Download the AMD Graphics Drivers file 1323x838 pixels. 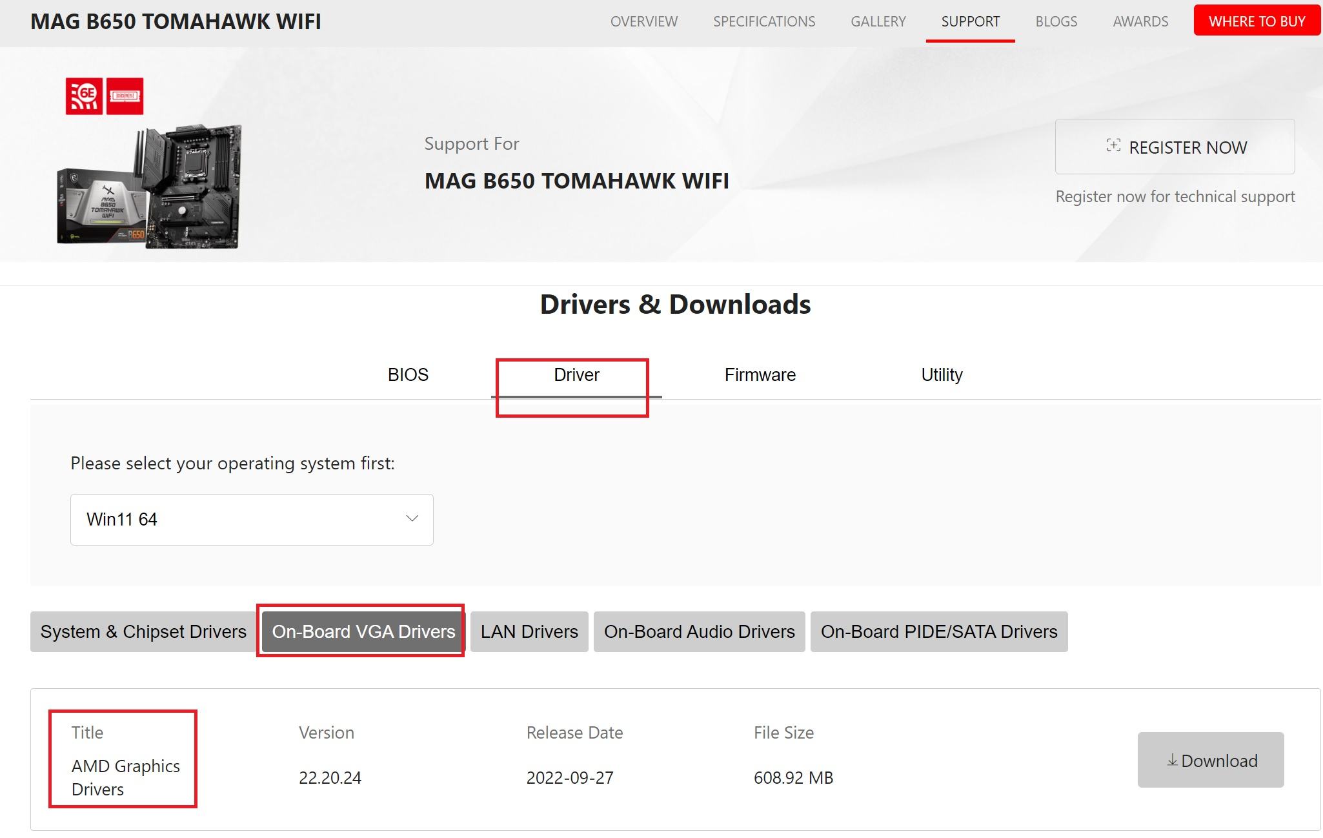(x=1211, y=760)
